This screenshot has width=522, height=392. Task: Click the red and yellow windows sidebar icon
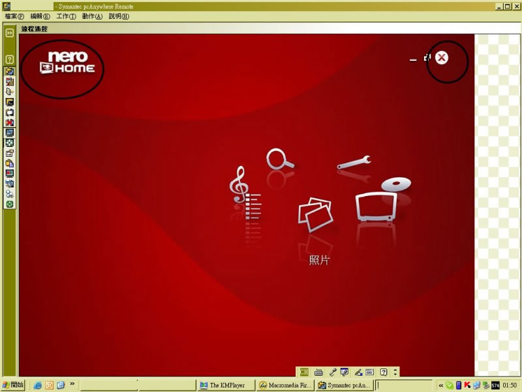[x=10, y=81]
